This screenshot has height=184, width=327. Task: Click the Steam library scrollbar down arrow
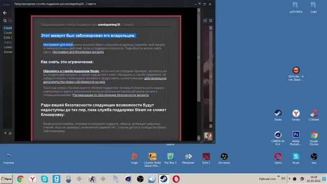click(211, 126)
